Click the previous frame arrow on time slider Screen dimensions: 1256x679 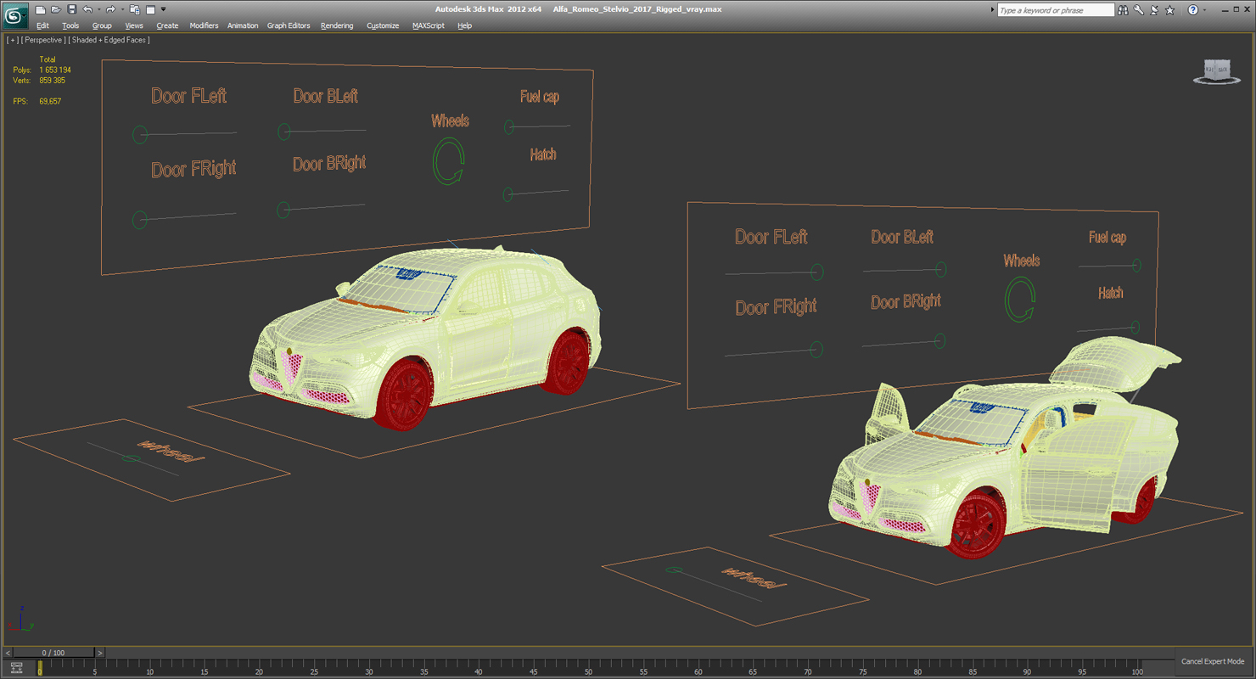[8, 653]
